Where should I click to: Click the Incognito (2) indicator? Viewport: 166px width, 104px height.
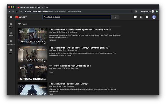point(148,11)
